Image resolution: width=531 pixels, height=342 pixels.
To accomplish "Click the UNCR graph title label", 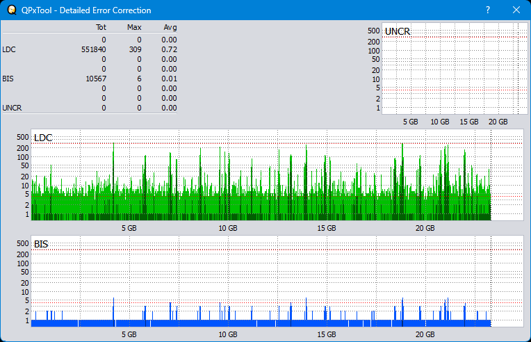I will coord(398,31).
